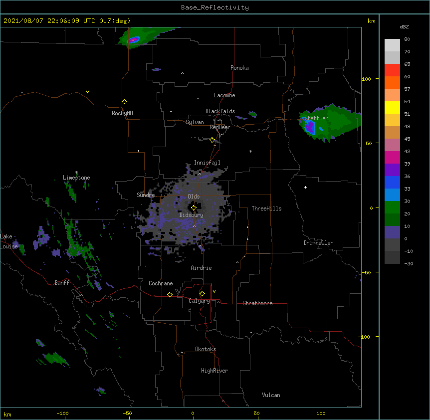Viewport: 430px width, 420px height.
Task: Click the Strathmore town label
Action: tap(257, 303)
